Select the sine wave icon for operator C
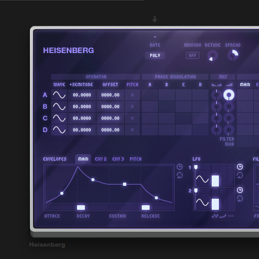The image size is (259, 259). [x=60, y=118]
